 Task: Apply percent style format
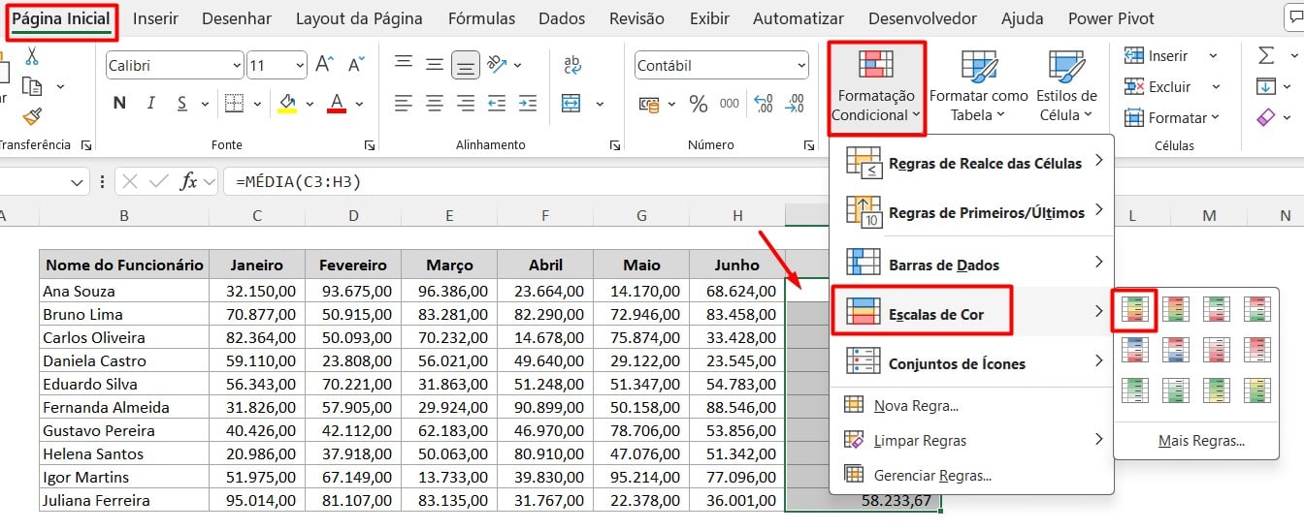(698, 103)
